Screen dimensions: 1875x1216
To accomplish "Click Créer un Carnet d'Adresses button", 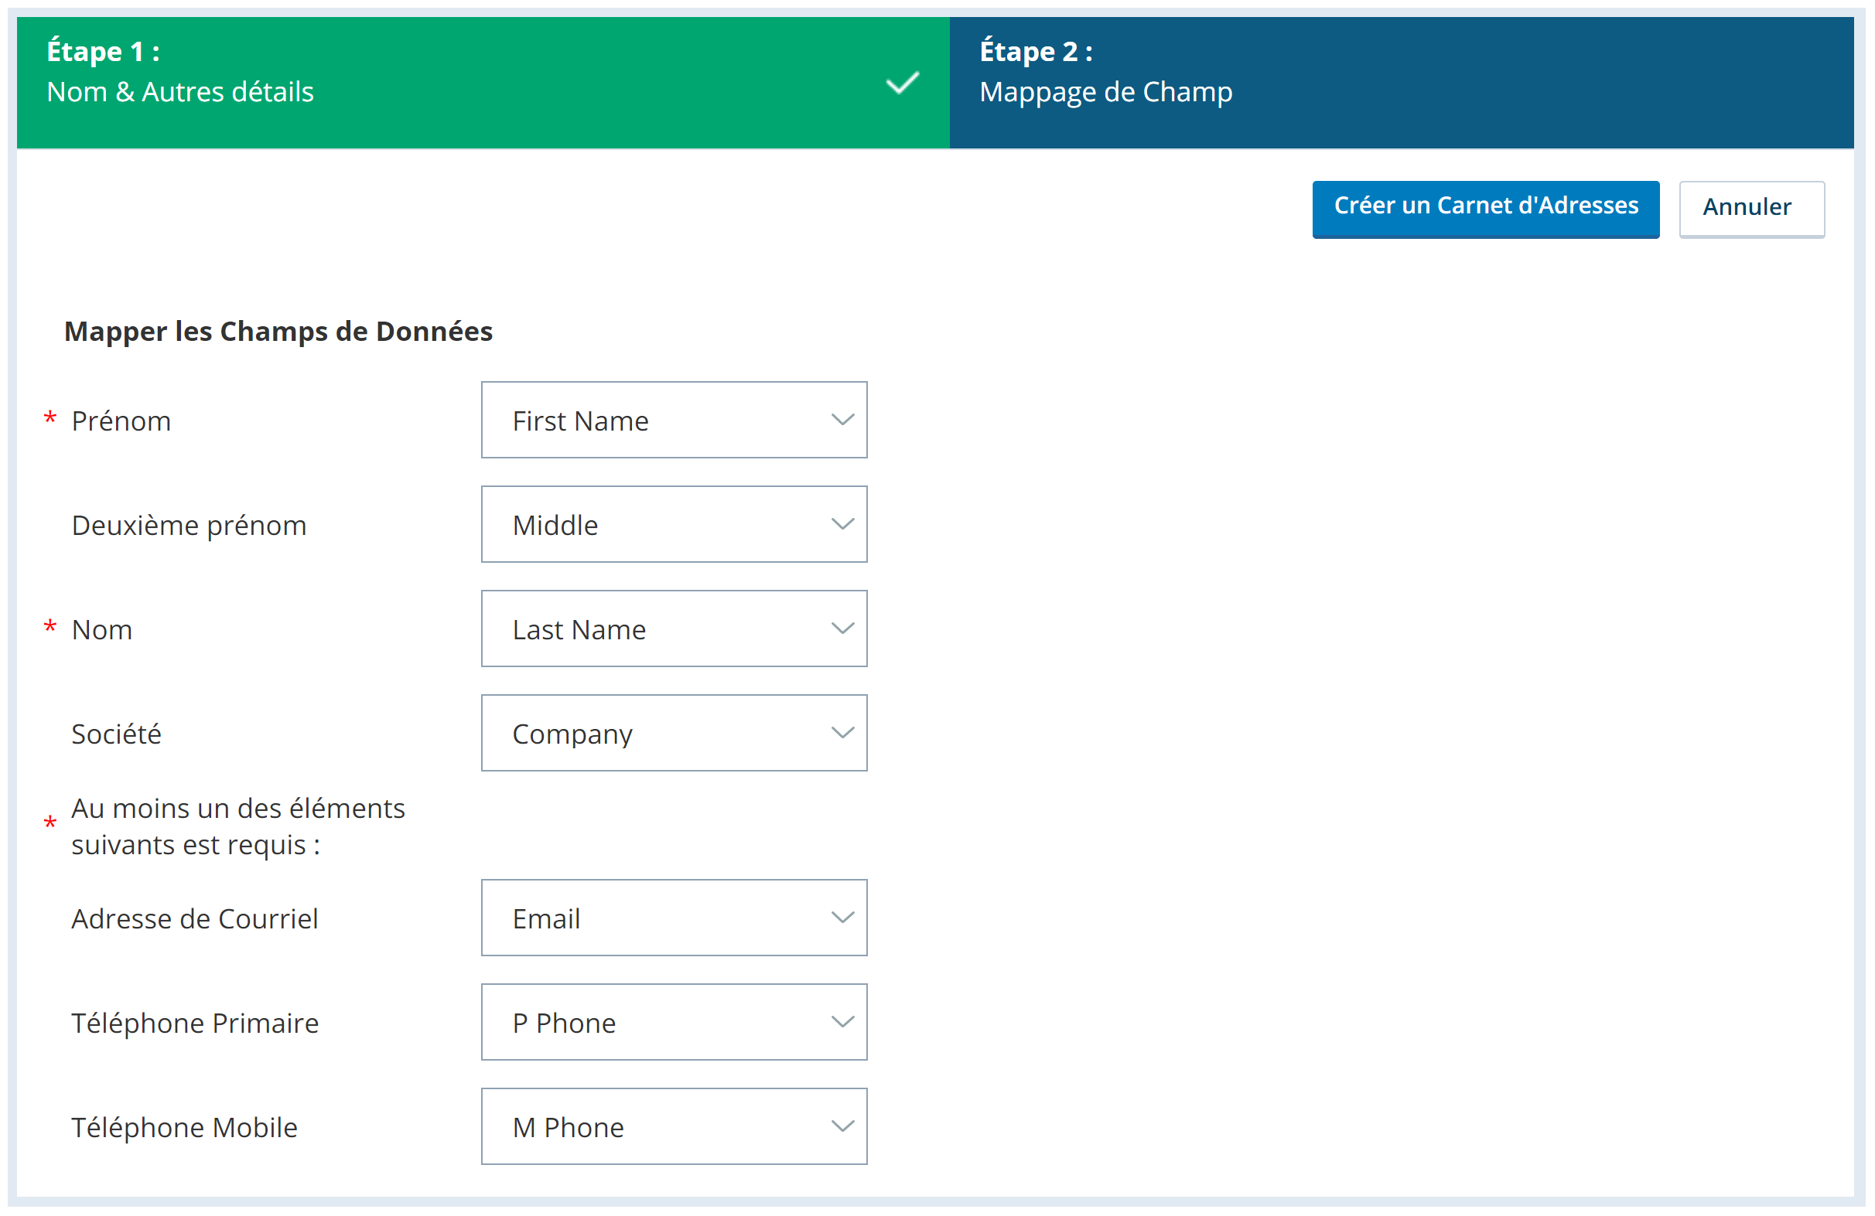I will [1487, 206].
